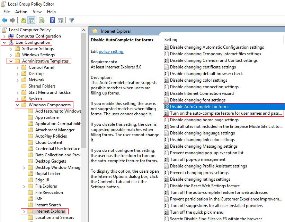This screenshot has width=285, height=222.
Task: Open the Help menu
Action: click(51, 12)
